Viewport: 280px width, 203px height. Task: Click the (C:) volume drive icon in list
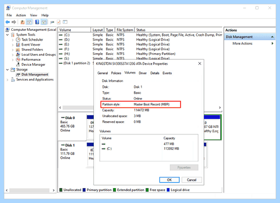coord(61,35)
